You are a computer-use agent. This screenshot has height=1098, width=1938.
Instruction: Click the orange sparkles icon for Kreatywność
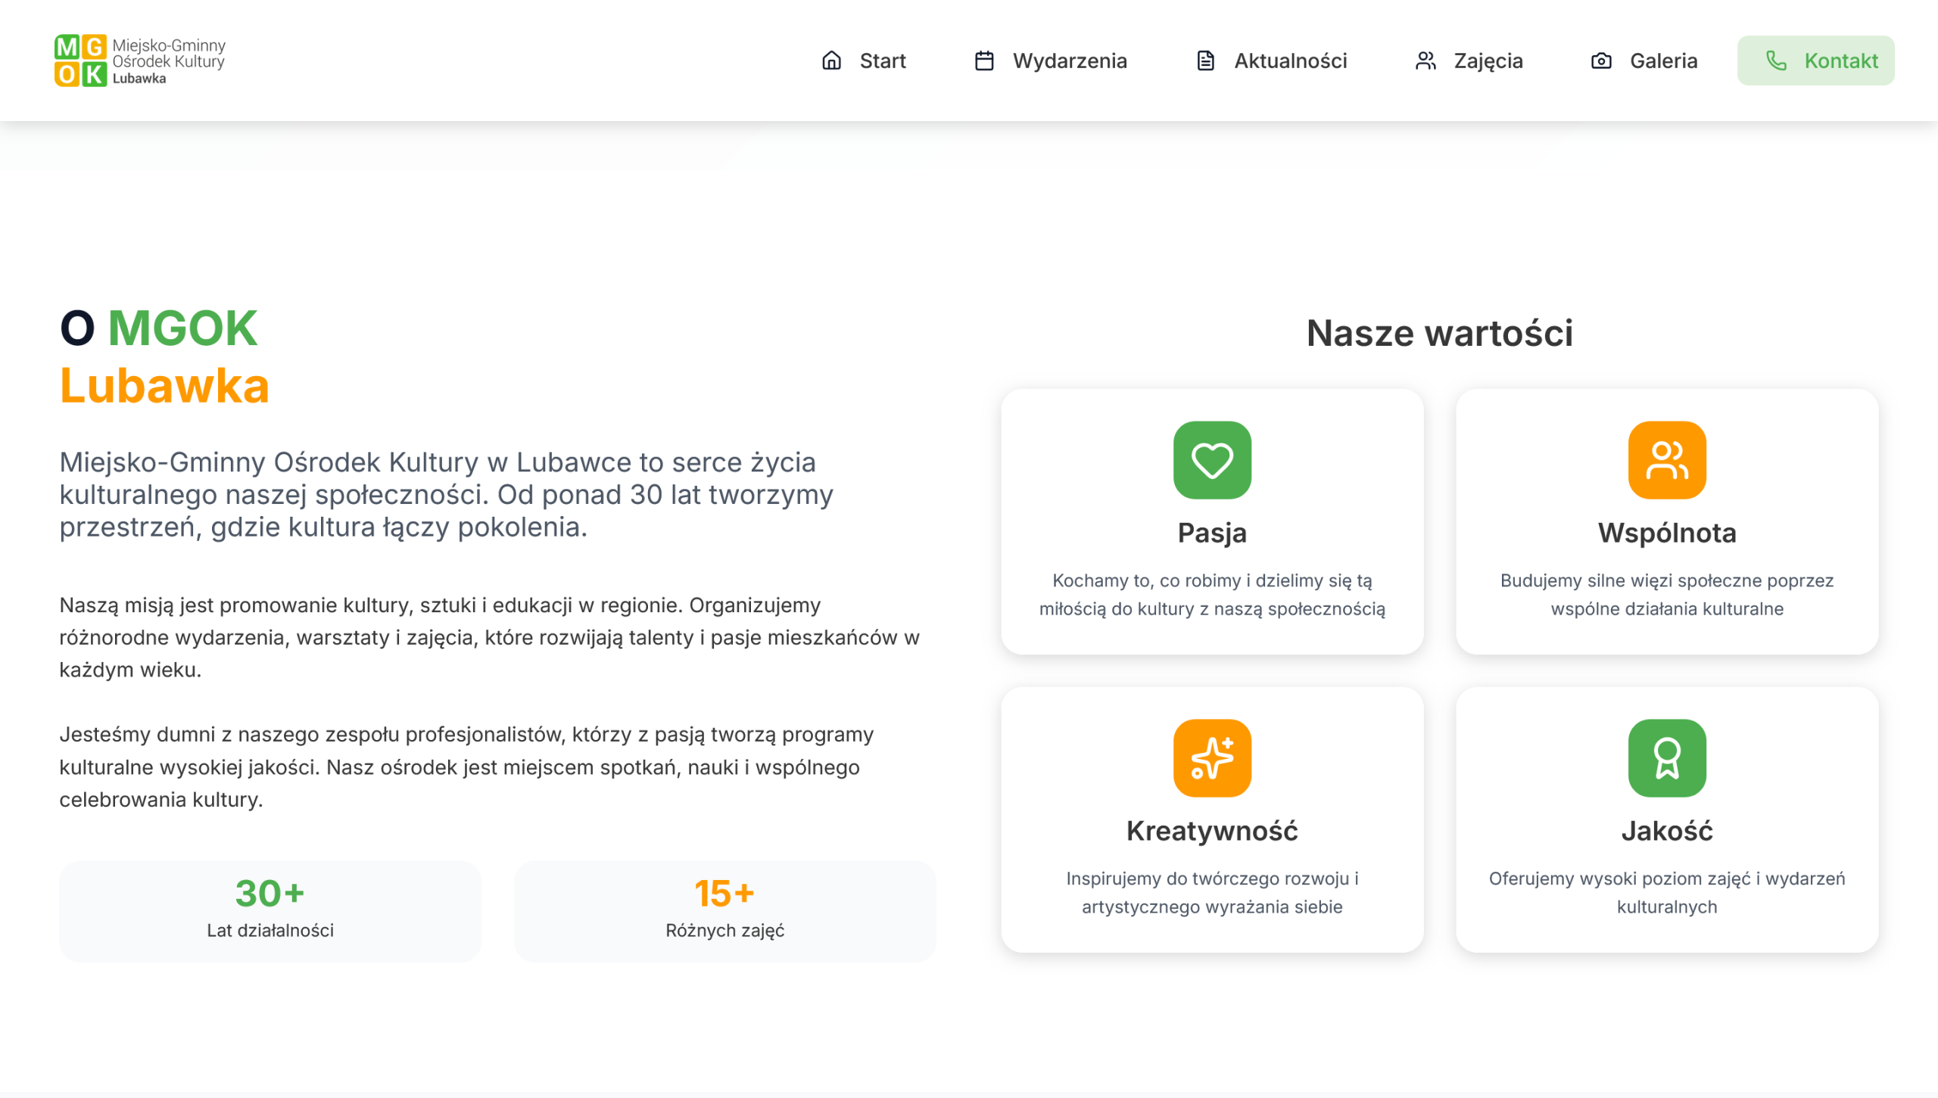pos(1212,758)
